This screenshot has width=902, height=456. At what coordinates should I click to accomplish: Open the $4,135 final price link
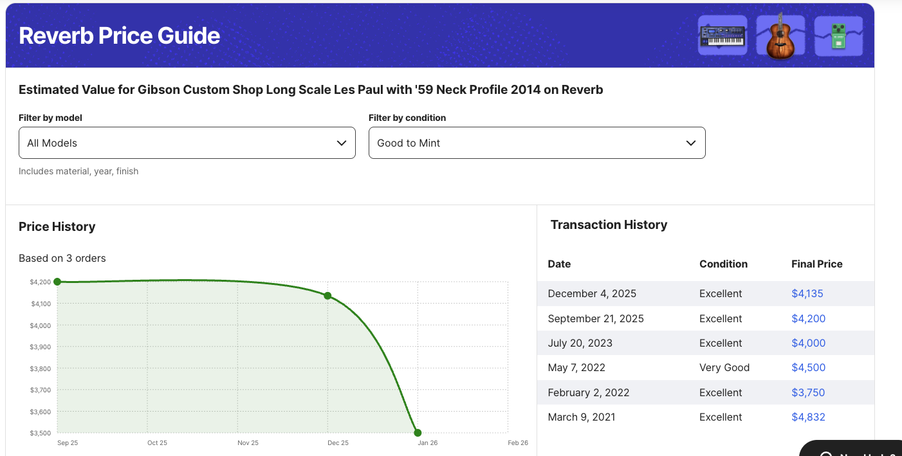(807, 294)
